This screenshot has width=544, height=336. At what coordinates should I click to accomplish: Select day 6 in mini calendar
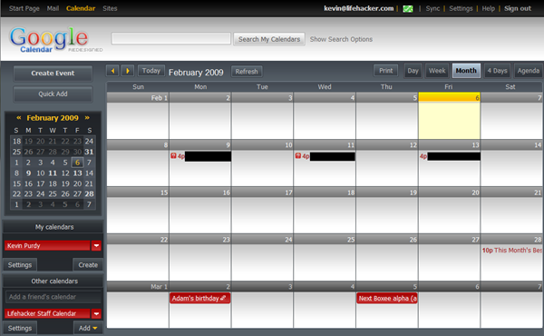tap(77, 163)
